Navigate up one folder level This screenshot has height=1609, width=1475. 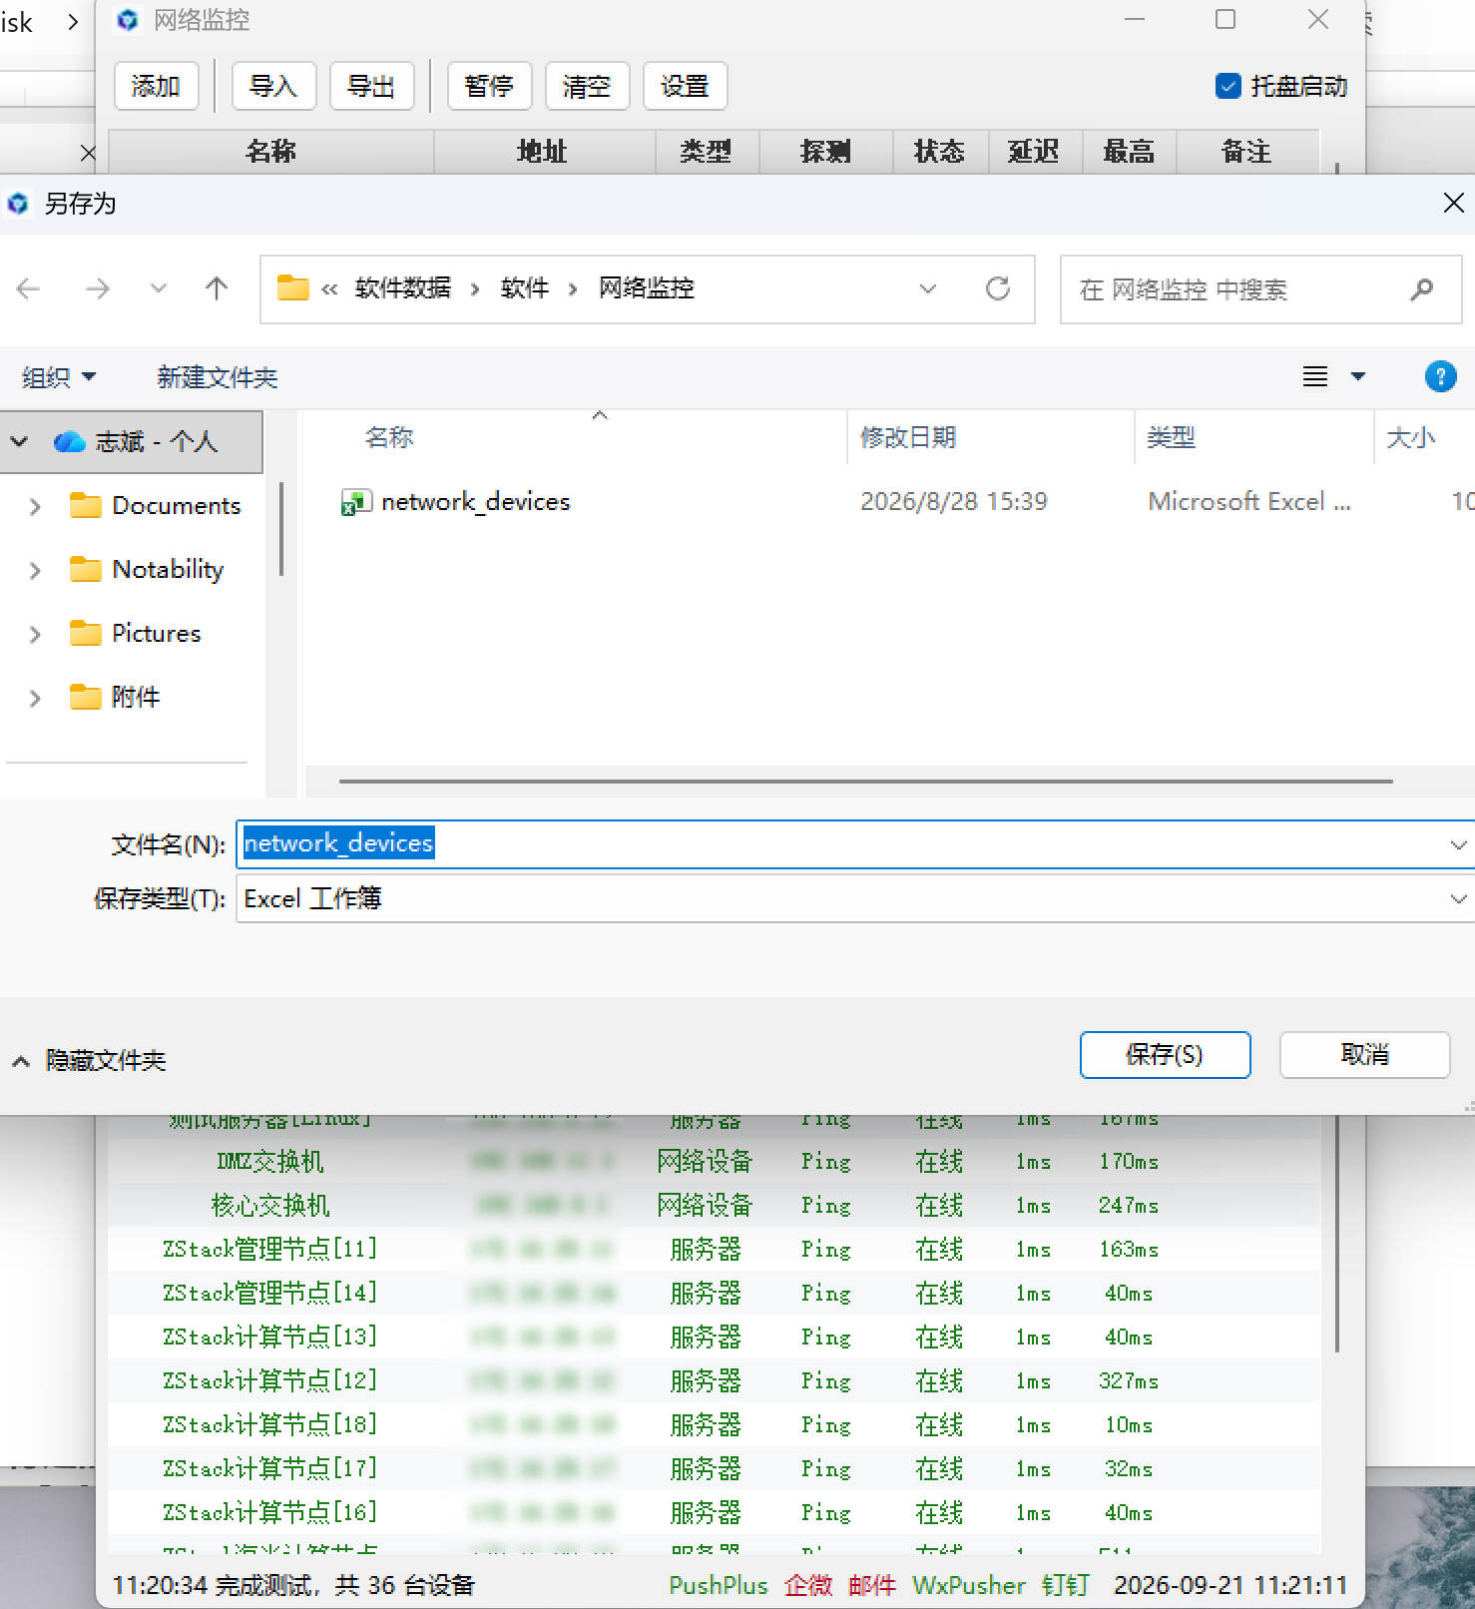[x=217, y=289]
